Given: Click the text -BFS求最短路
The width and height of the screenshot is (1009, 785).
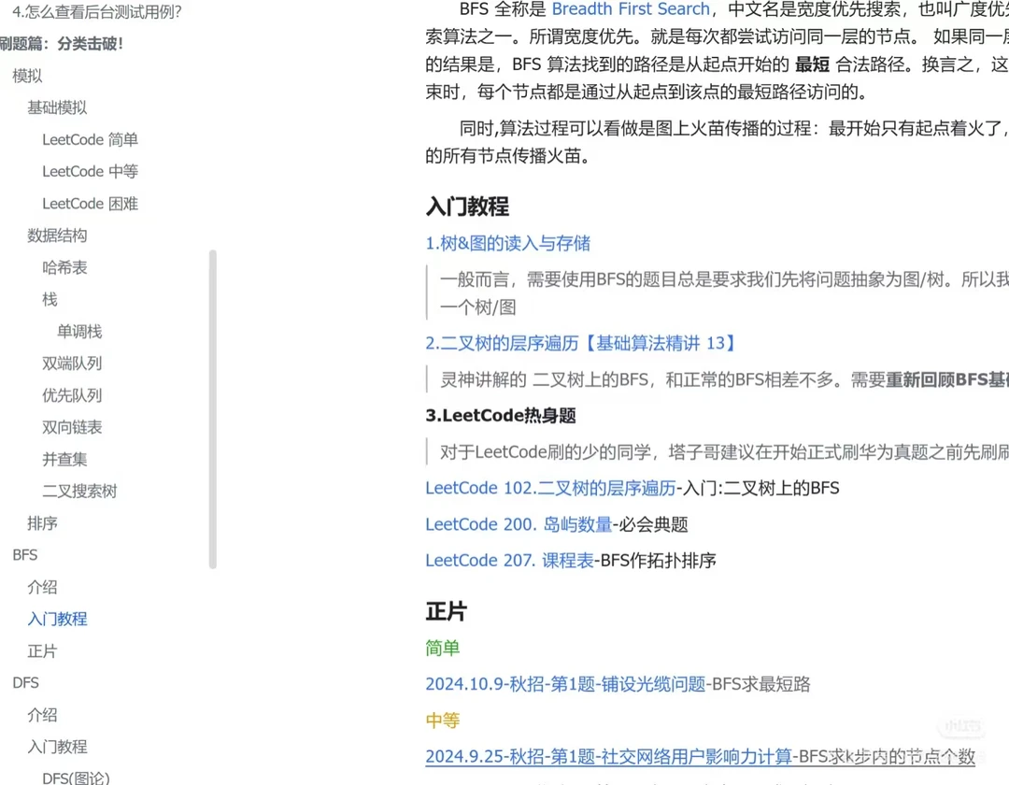Looking at the screenshot, I should coord(758,684).
